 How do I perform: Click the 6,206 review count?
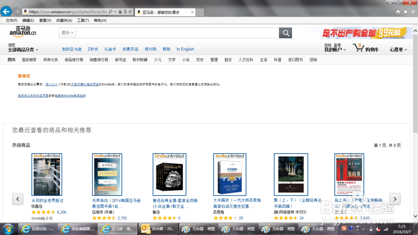tap(61, 212)
